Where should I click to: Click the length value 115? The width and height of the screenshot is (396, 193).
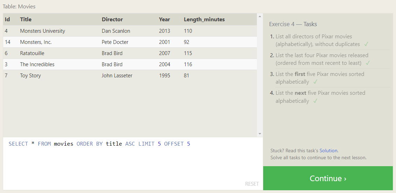[188, 53]
